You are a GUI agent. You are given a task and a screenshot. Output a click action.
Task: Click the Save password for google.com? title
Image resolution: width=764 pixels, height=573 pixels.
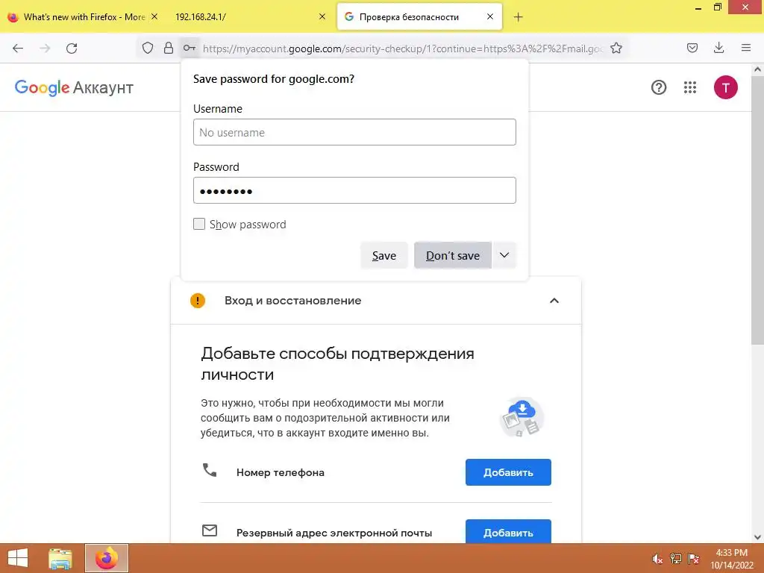[x=274, y=79]
